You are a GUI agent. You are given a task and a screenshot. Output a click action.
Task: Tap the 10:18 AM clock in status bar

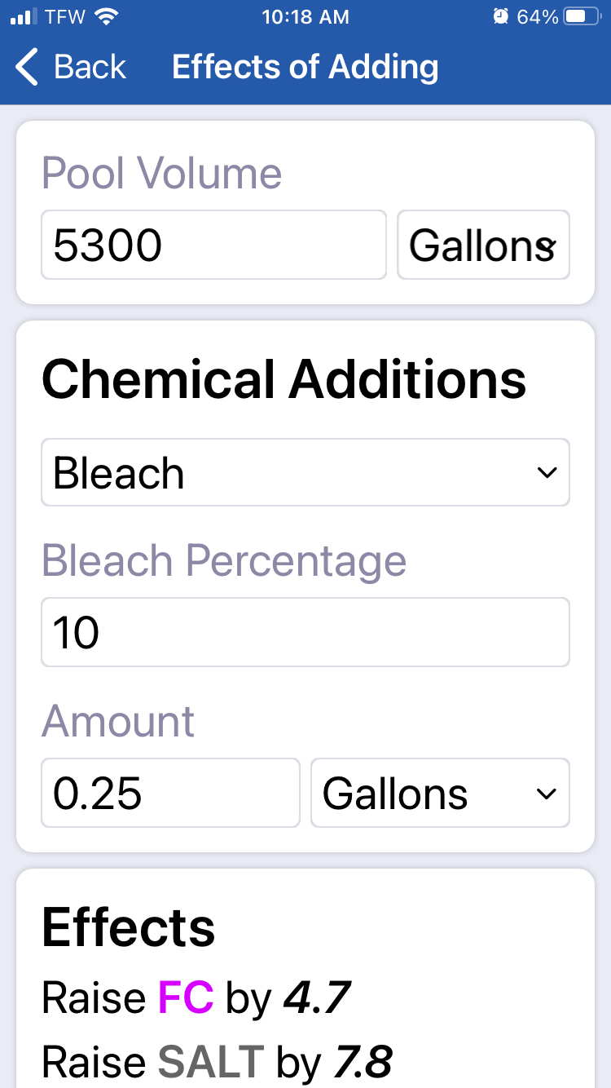click(x=305, y=16)
